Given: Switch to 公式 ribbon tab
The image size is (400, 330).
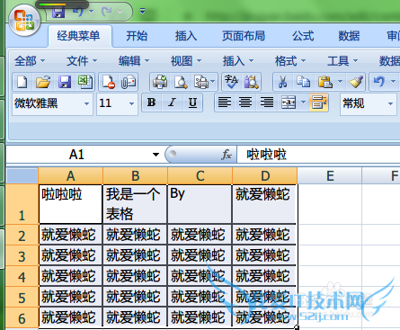Looking at the screenshot, I should pyautogui.click(x=303, y=36).
